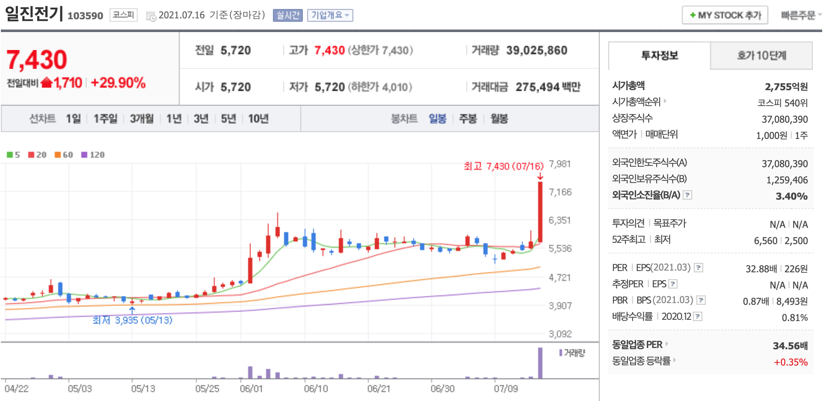Click the 상장주식수 label

pyautogui.click(x=632, y=118)
